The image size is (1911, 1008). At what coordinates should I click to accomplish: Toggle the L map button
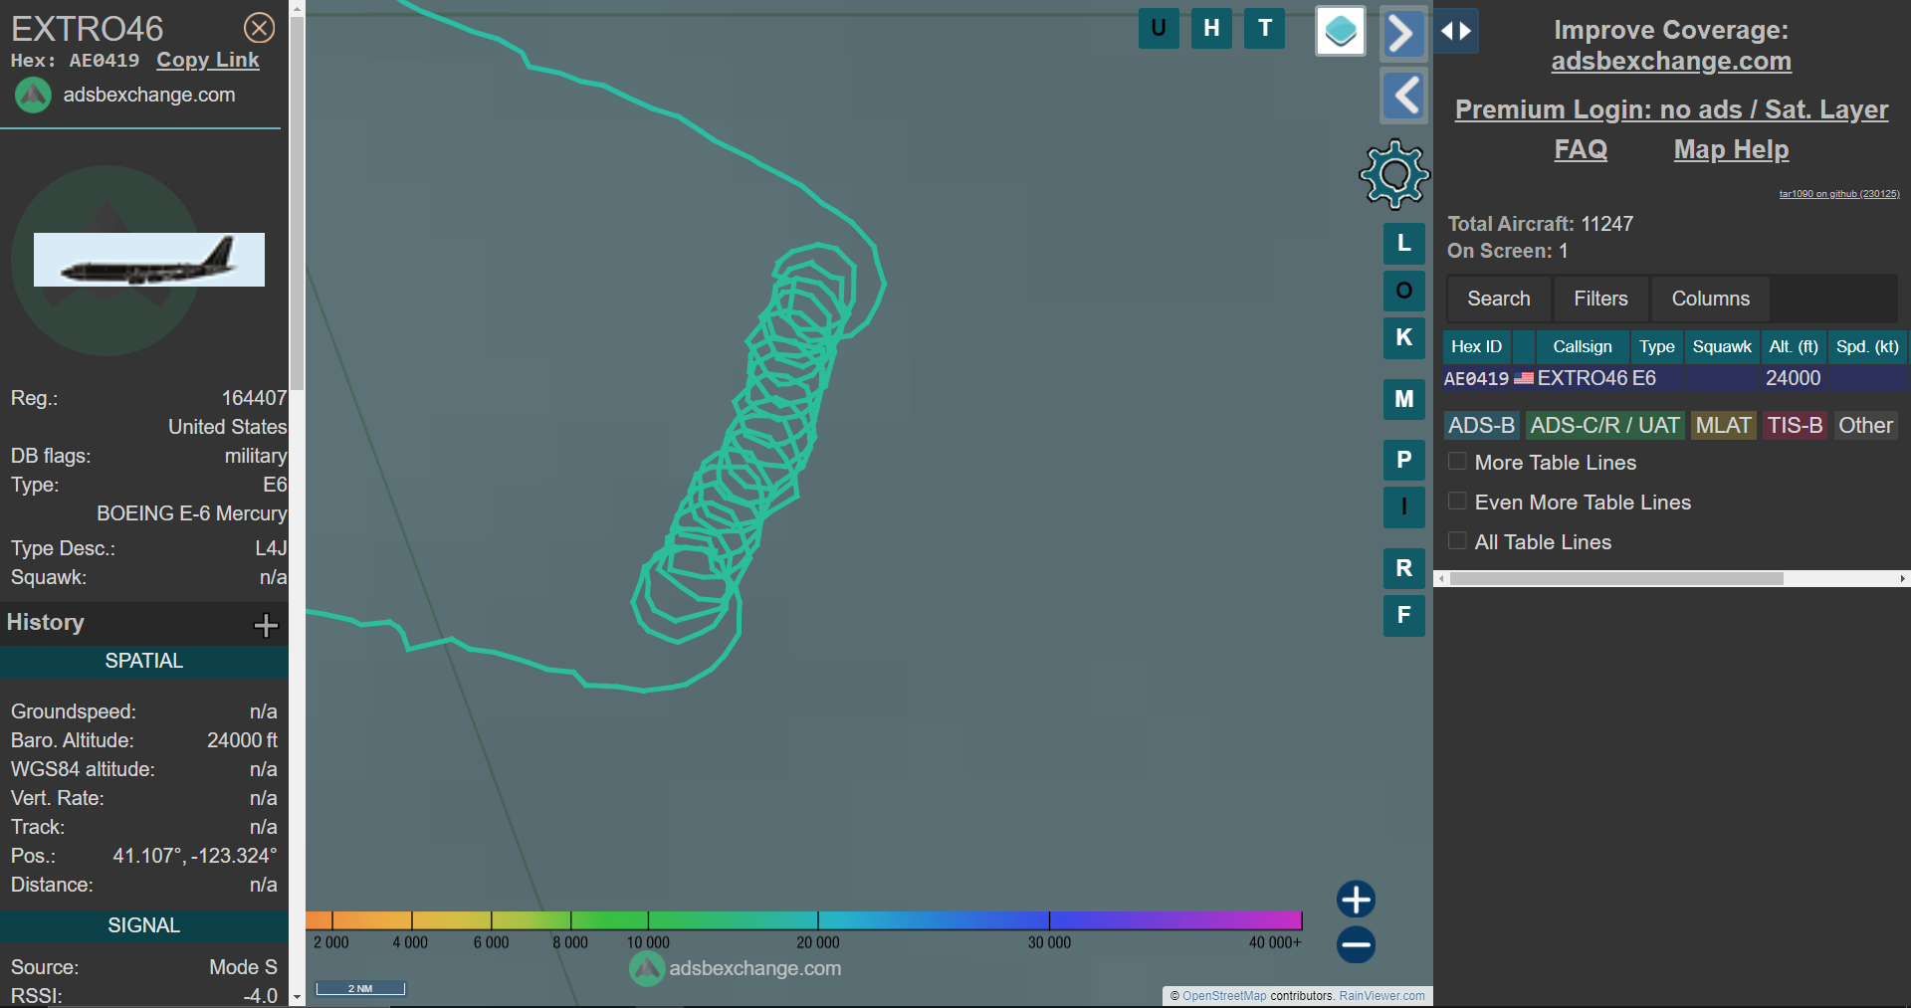pyautogui.click(x=1404, y=243)
